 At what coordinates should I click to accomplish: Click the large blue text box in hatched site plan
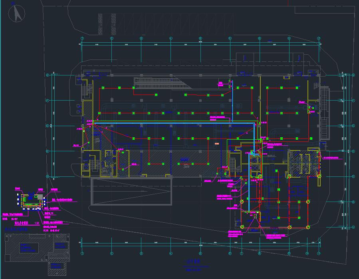coord(28,247)
